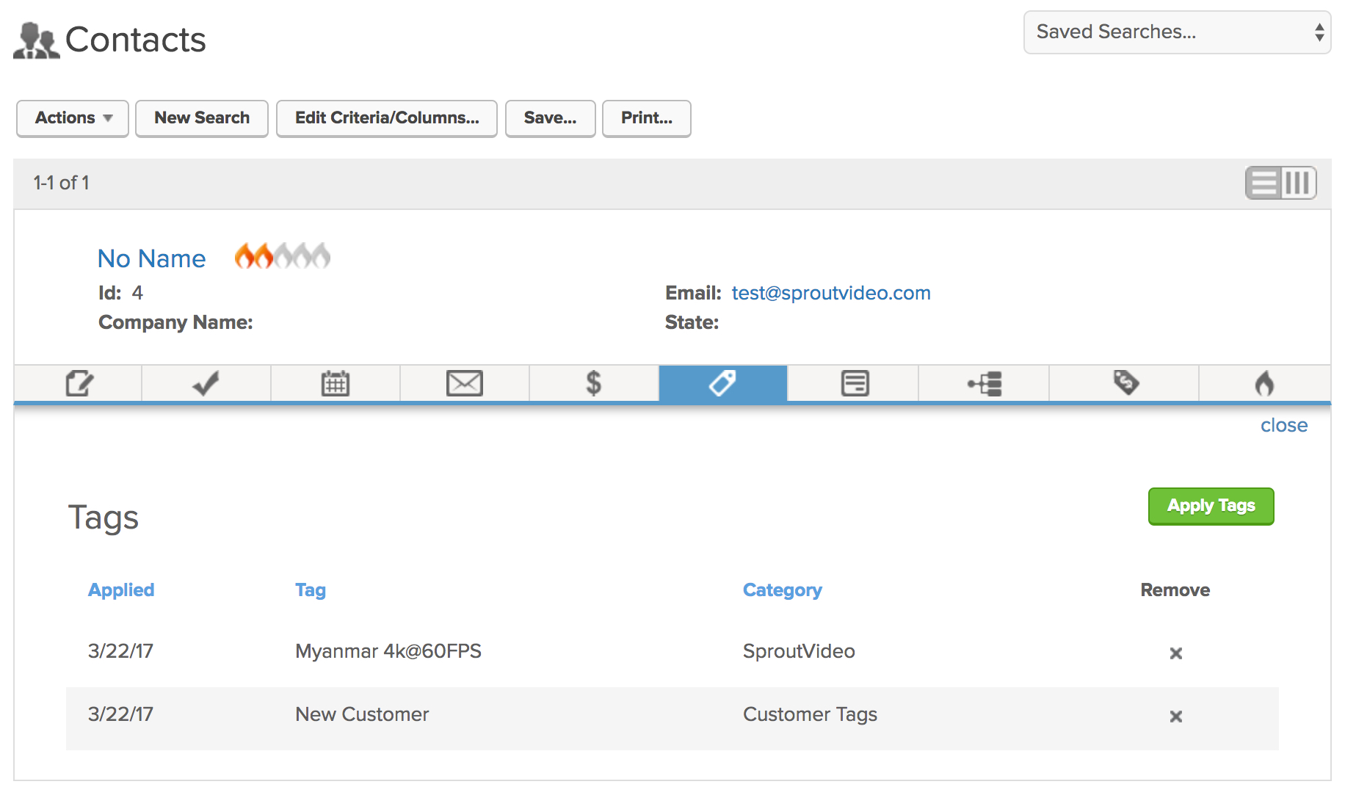Click the Print... button
The image size is (1345, 787).
tap(647, 118)
